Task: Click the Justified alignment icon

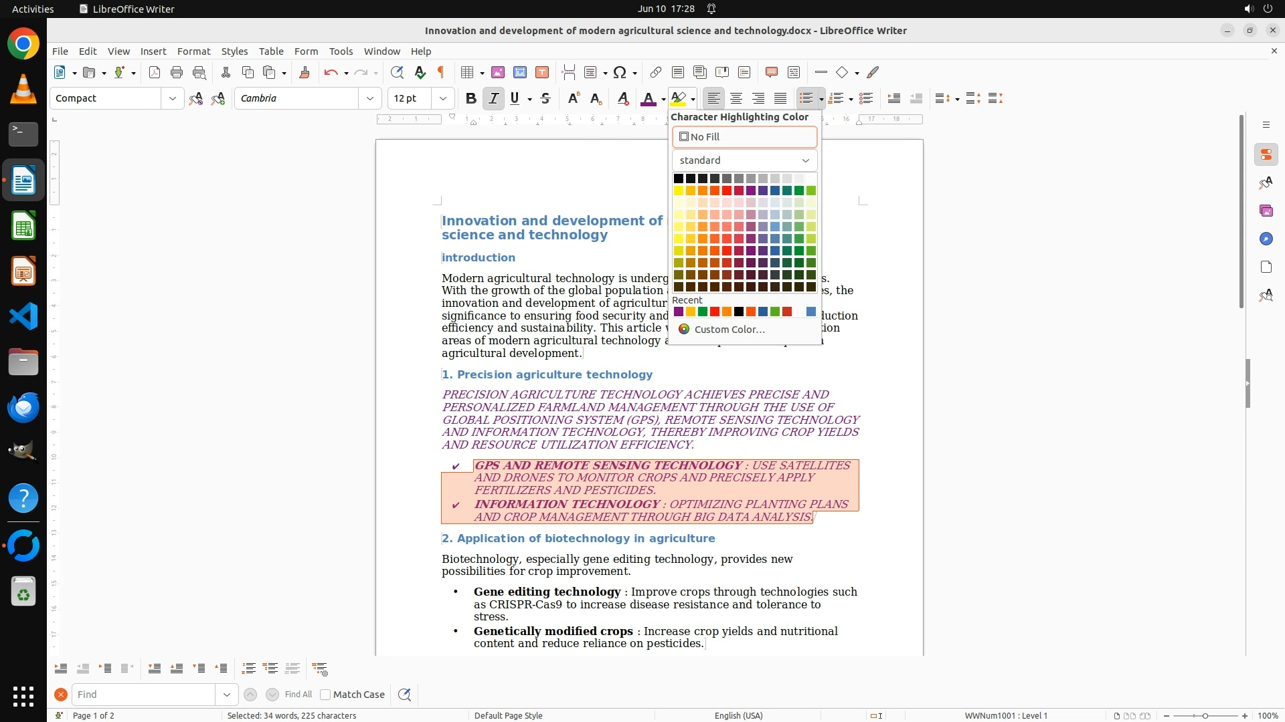Action: click(780, 98)
